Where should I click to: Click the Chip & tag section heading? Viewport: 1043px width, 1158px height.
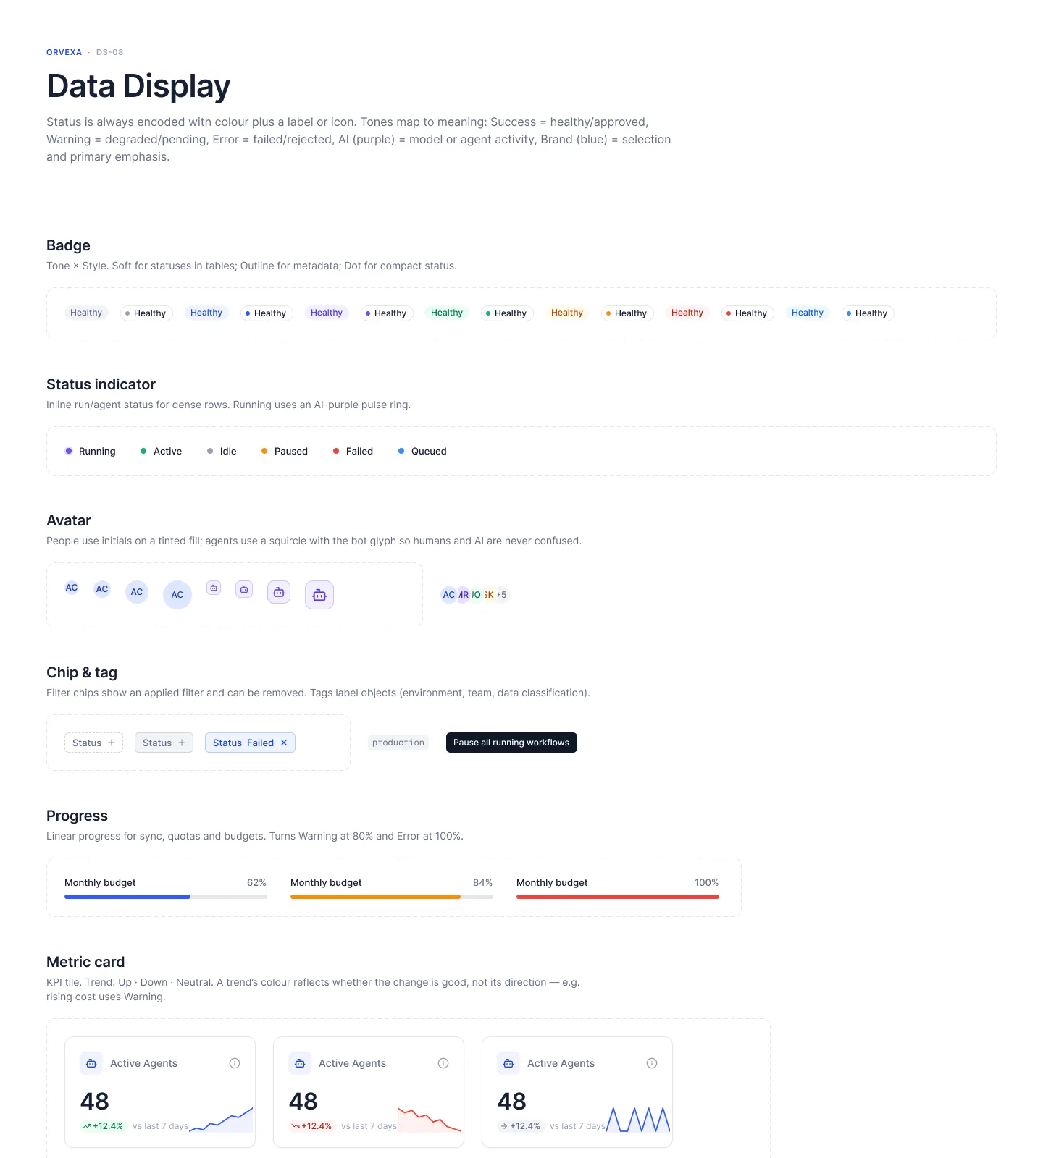click(x=82, y=672)
